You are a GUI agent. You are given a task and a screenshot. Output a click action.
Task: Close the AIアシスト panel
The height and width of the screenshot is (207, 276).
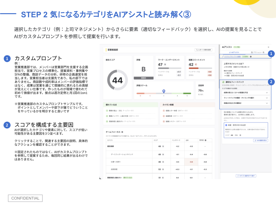[x=269, y=47]
